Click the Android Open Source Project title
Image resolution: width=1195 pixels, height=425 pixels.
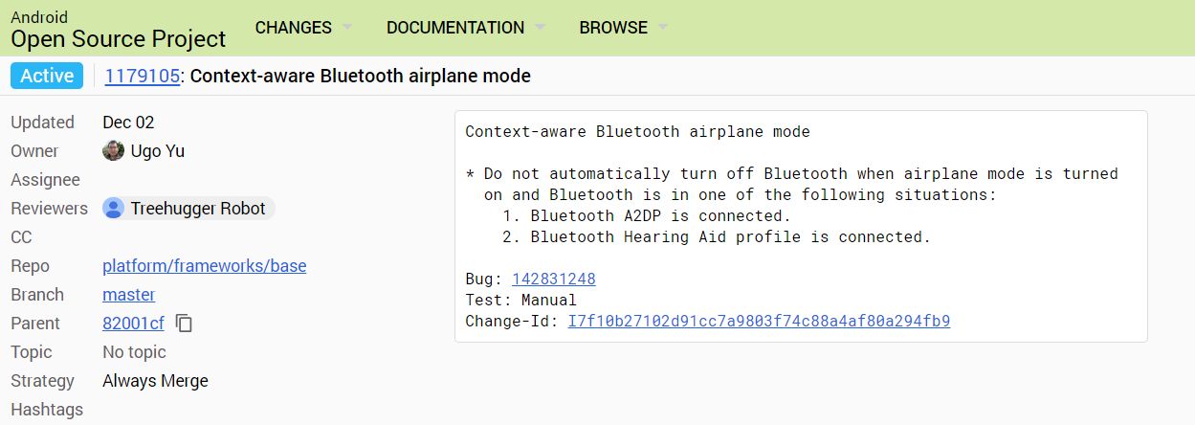119,28
